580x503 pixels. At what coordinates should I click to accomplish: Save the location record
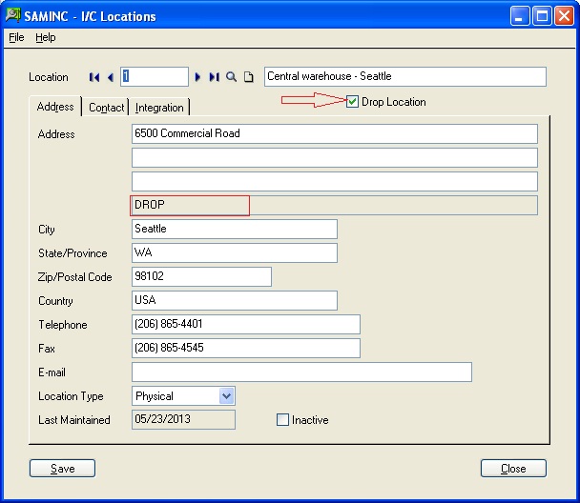point(62,469)
